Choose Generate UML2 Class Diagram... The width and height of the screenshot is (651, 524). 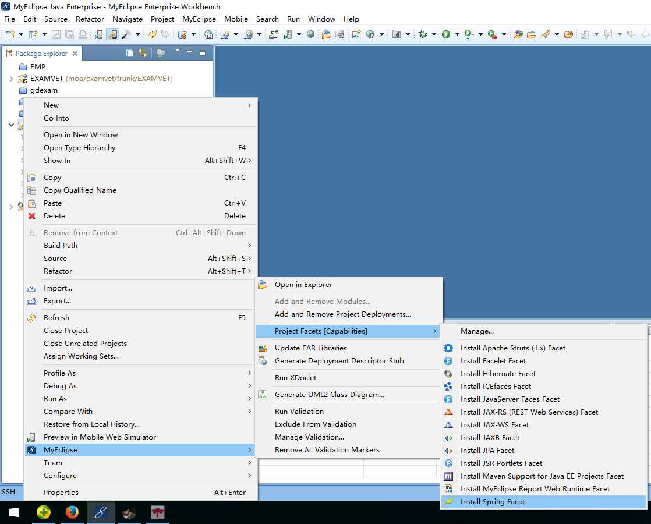pyautogui.click(x=349, y=394)
